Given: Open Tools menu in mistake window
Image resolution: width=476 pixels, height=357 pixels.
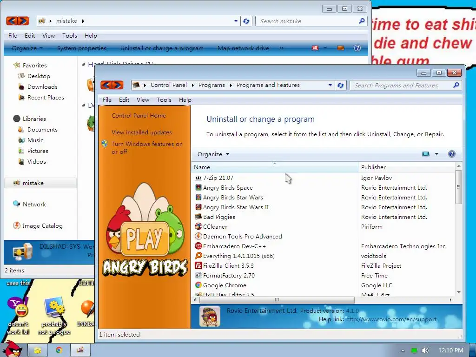Looking at the screenshot, I should pyautogui.click(x=70, y=36).
